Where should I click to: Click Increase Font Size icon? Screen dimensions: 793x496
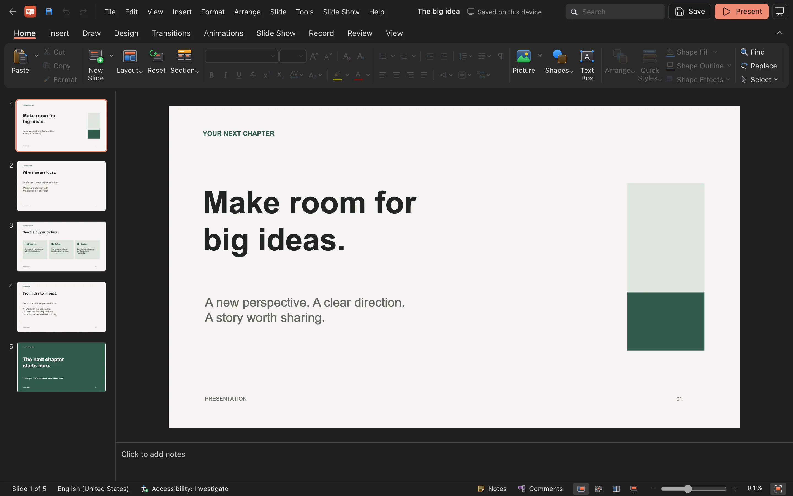click(x=314, y=56)
